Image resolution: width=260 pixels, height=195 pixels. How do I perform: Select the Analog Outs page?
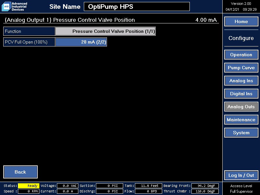click(x=241, y=107)
